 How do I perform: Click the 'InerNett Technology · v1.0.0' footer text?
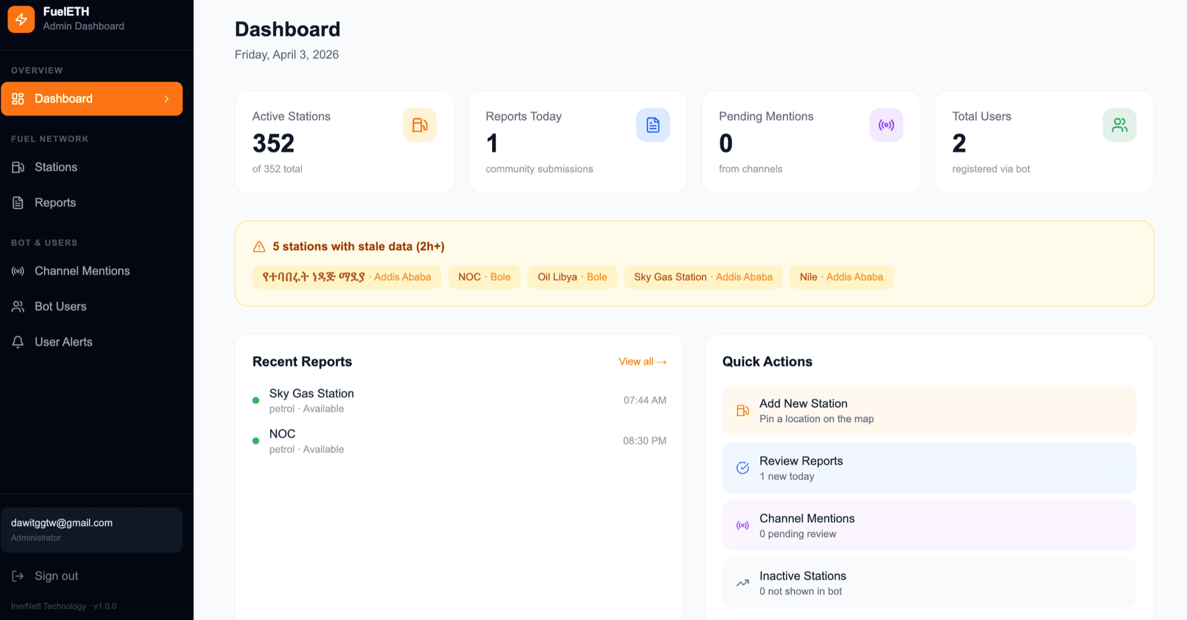(64, 606)
